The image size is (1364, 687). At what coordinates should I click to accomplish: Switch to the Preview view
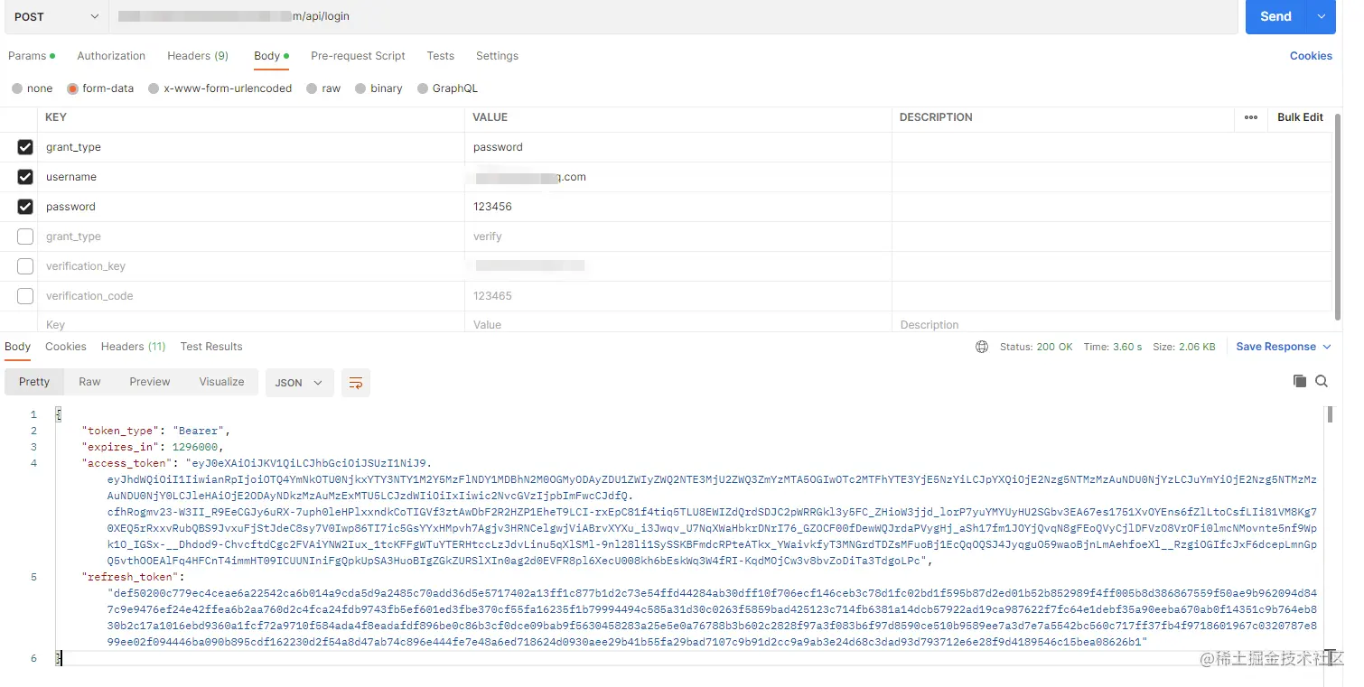pyautogui.click(x=150, y=382)
